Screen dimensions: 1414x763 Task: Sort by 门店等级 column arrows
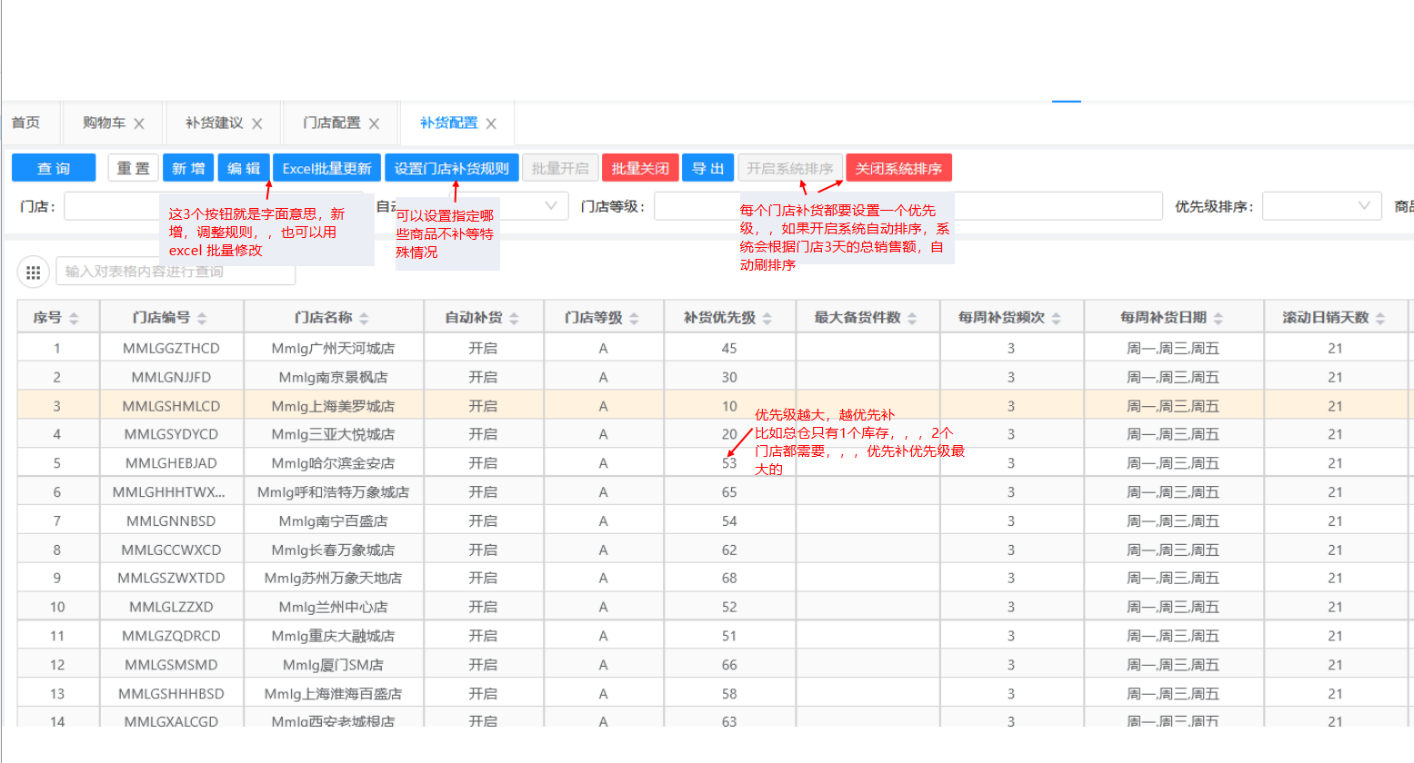coord(634,318)
